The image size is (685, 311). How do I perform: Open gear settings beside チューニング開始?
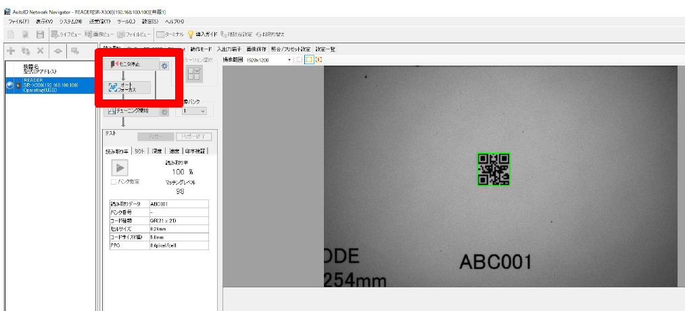(x=164, y=112)
